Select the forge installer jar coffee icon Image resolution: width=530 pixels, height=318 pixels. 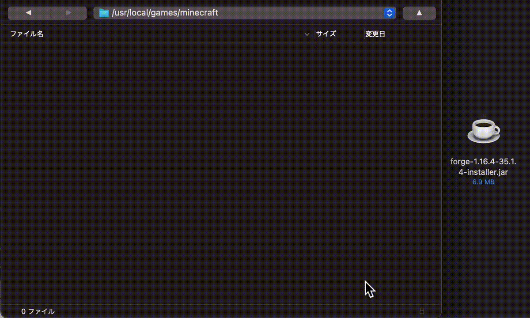pyautogui.click(x=484, y=131)
